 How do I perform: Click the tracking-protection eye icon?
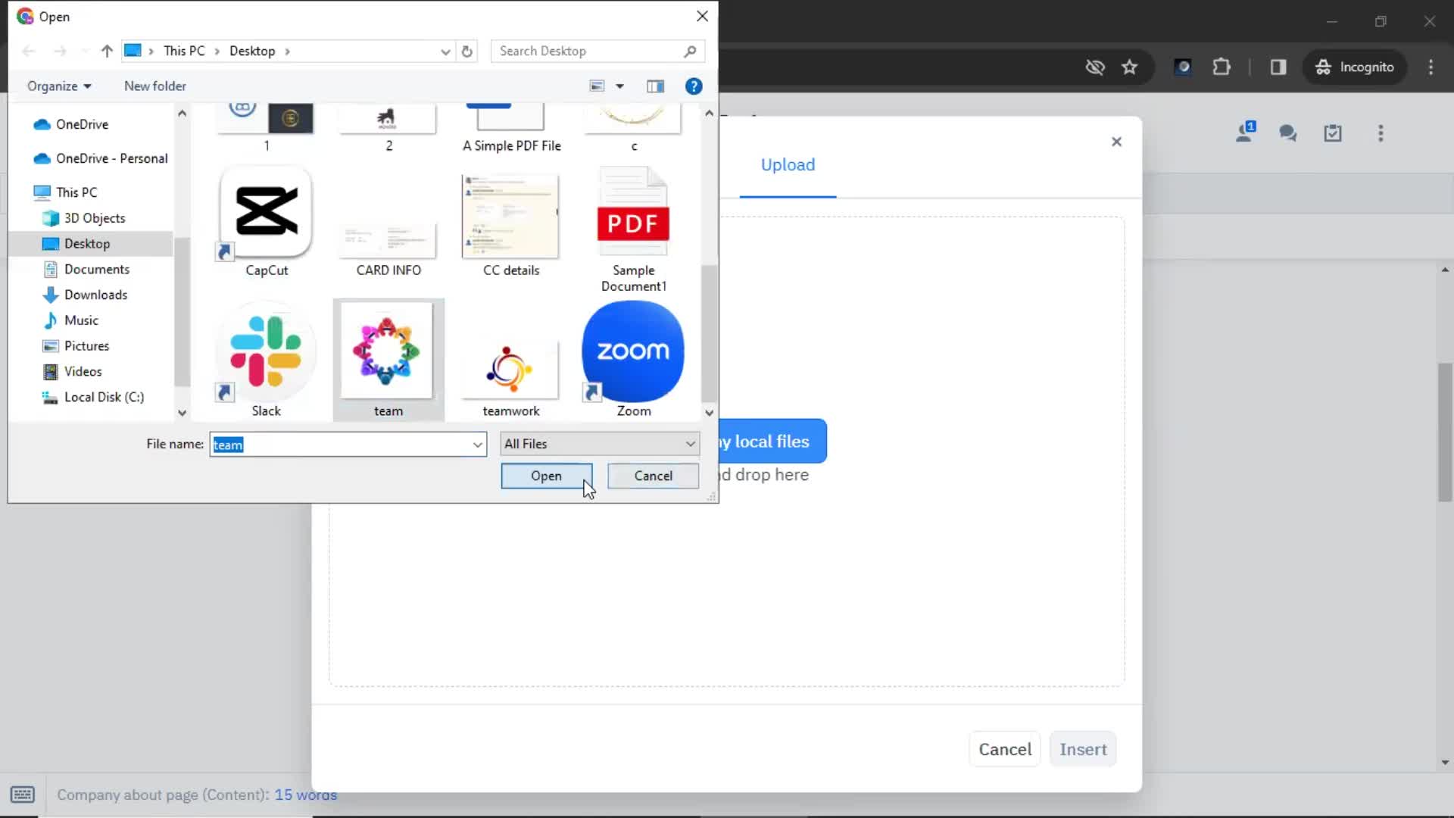click(x=1095, y=67)
